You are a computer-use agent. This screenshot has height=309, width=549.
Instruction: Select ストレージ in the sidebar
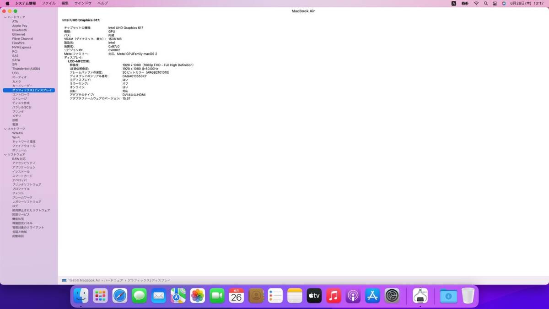click(x=20, y=99)
